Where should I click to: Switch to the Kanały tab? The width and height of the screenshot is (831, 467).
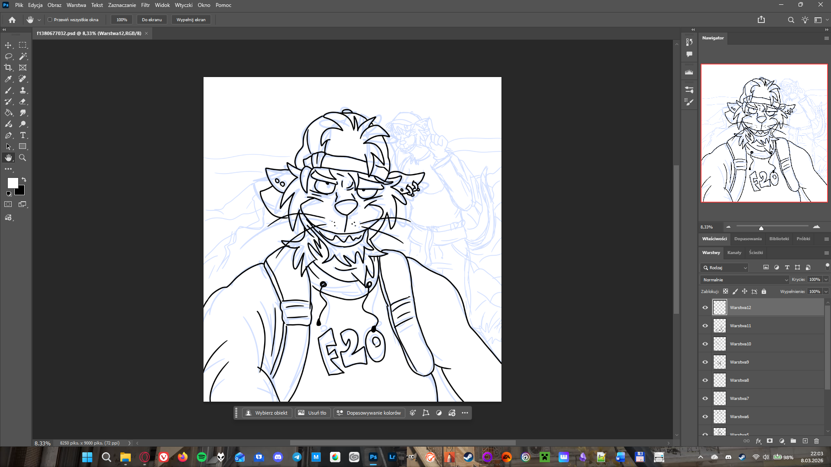pos(734,252)
